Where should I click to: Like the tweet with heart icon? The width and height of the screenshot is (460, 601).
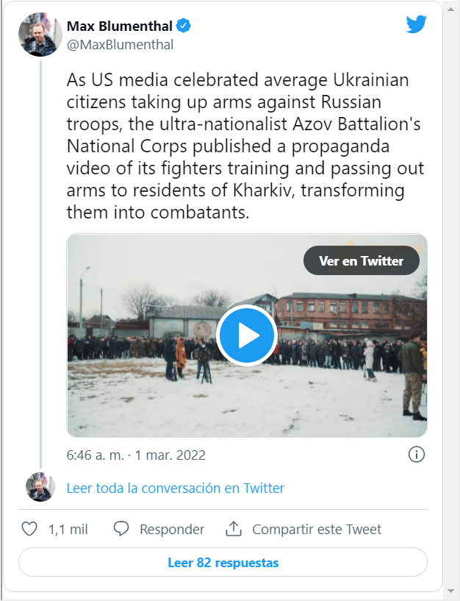point(29,529)
